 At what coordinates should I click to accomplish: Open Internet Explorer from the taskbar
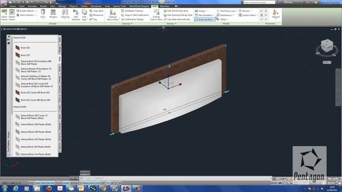click(x=15, y=188)
